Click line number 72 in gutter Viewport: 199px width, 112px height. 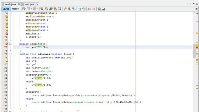coord(6,37)
